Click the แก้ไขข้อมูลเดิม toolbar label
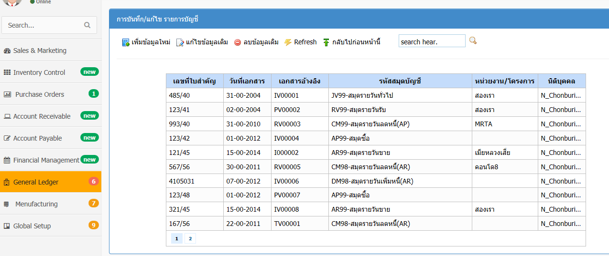Screen dimensions: 609x256 207,42
